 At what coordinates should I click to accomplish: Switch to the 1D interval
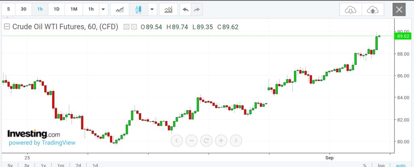click(57, 9)
